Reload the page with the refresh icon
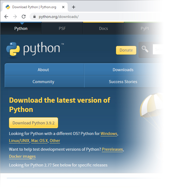The image size is (192, 192). (x=24, y=17)
